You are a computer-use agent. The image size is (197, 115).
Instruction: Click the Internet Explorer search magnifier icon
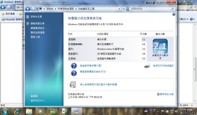pos(191,7)
